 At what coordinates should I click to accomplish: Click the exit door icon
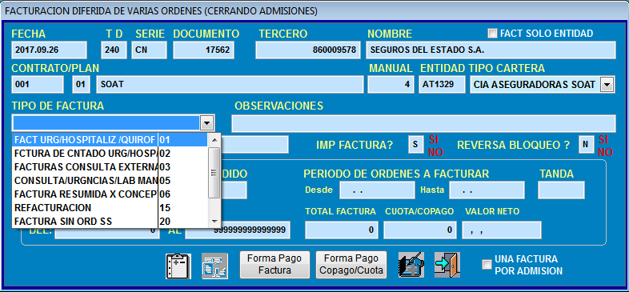pyautogui.click(x=447, y=265)
